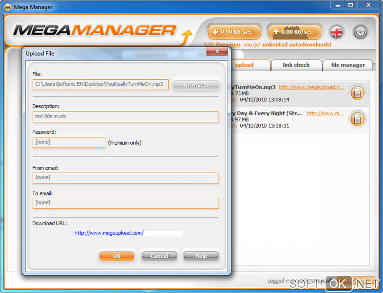Click the download speed indicator 0.00 KB/sec
383x293 pixels.
[x=234, y=32]
